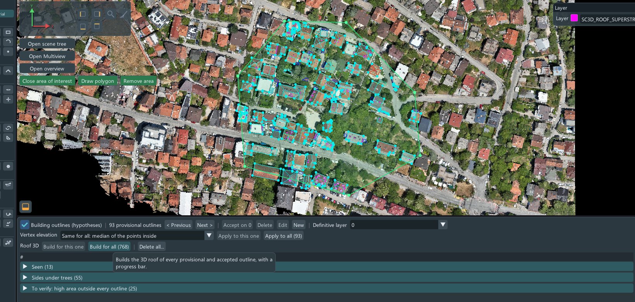
Task: Collapse the left toolbar section with chevron
Action: click(x=8, y=71)
